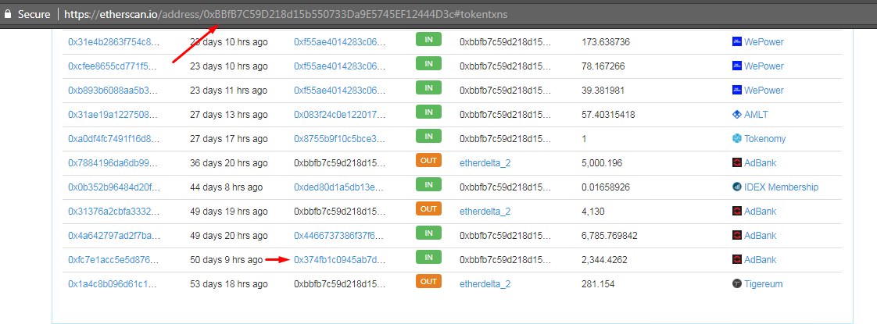
Task: Open sender address 0x083f24c0e122017...
Action: click(x=339, y=115)
